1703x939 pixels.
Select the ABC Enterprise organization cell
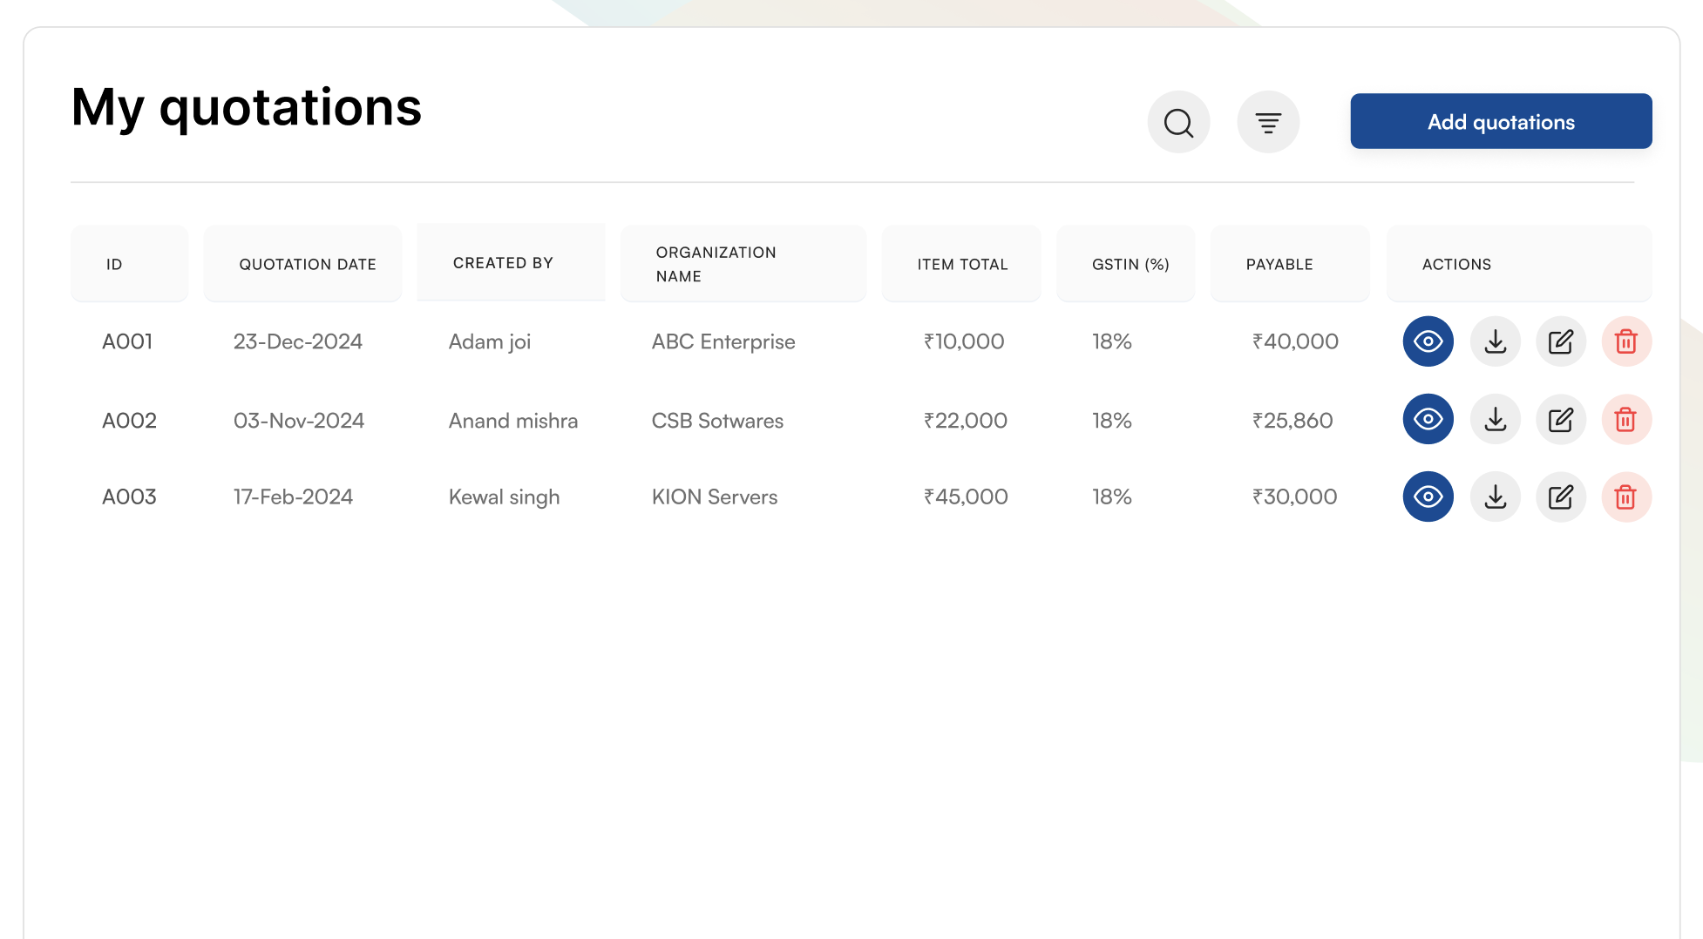pyautogui.click(x=723, y=341)
